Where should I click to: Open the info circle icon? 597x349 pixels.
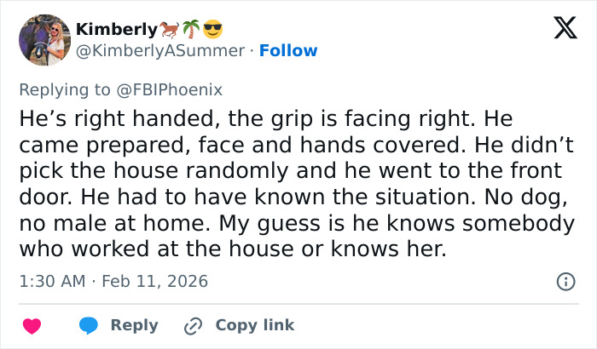click(x=564, y=281)
